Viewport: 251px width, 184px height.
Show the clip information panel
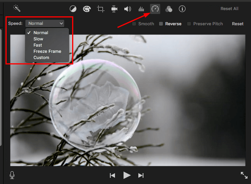click(x=182, y=9)
